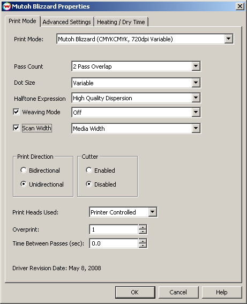Click the Pass Count label

[28, 66]
